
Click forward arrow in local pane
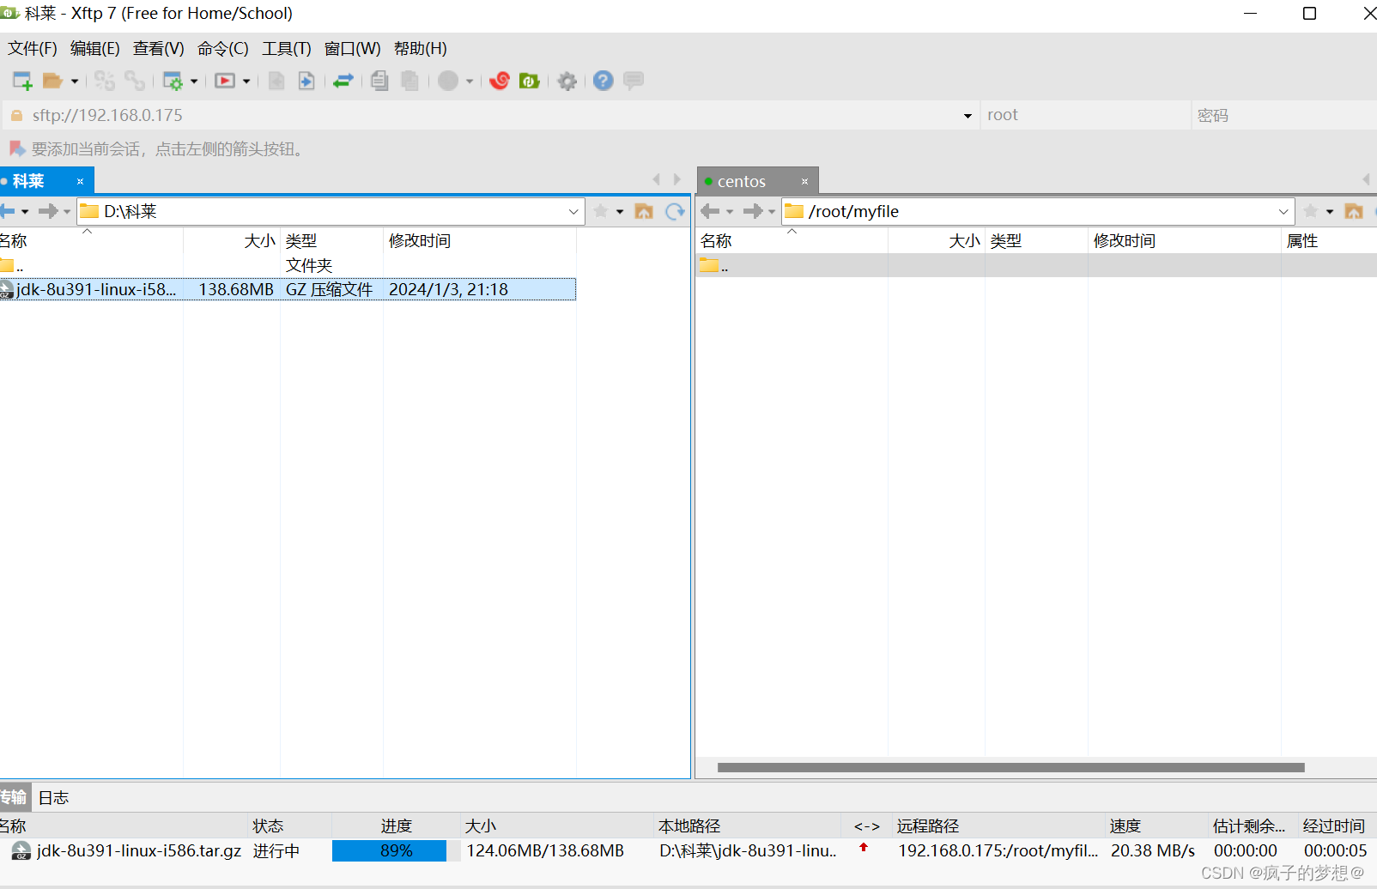point(48,211)
